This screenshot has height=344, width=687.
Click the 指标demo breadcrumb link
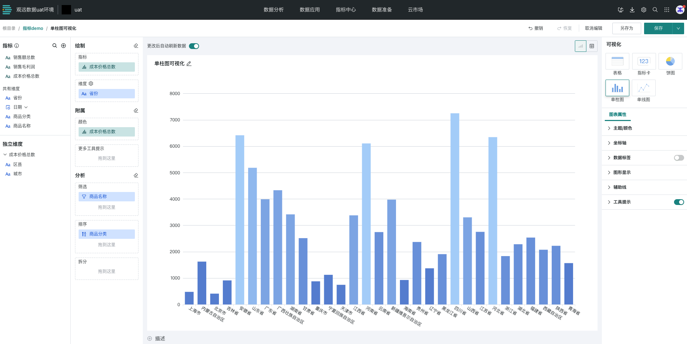pos(33,28)
